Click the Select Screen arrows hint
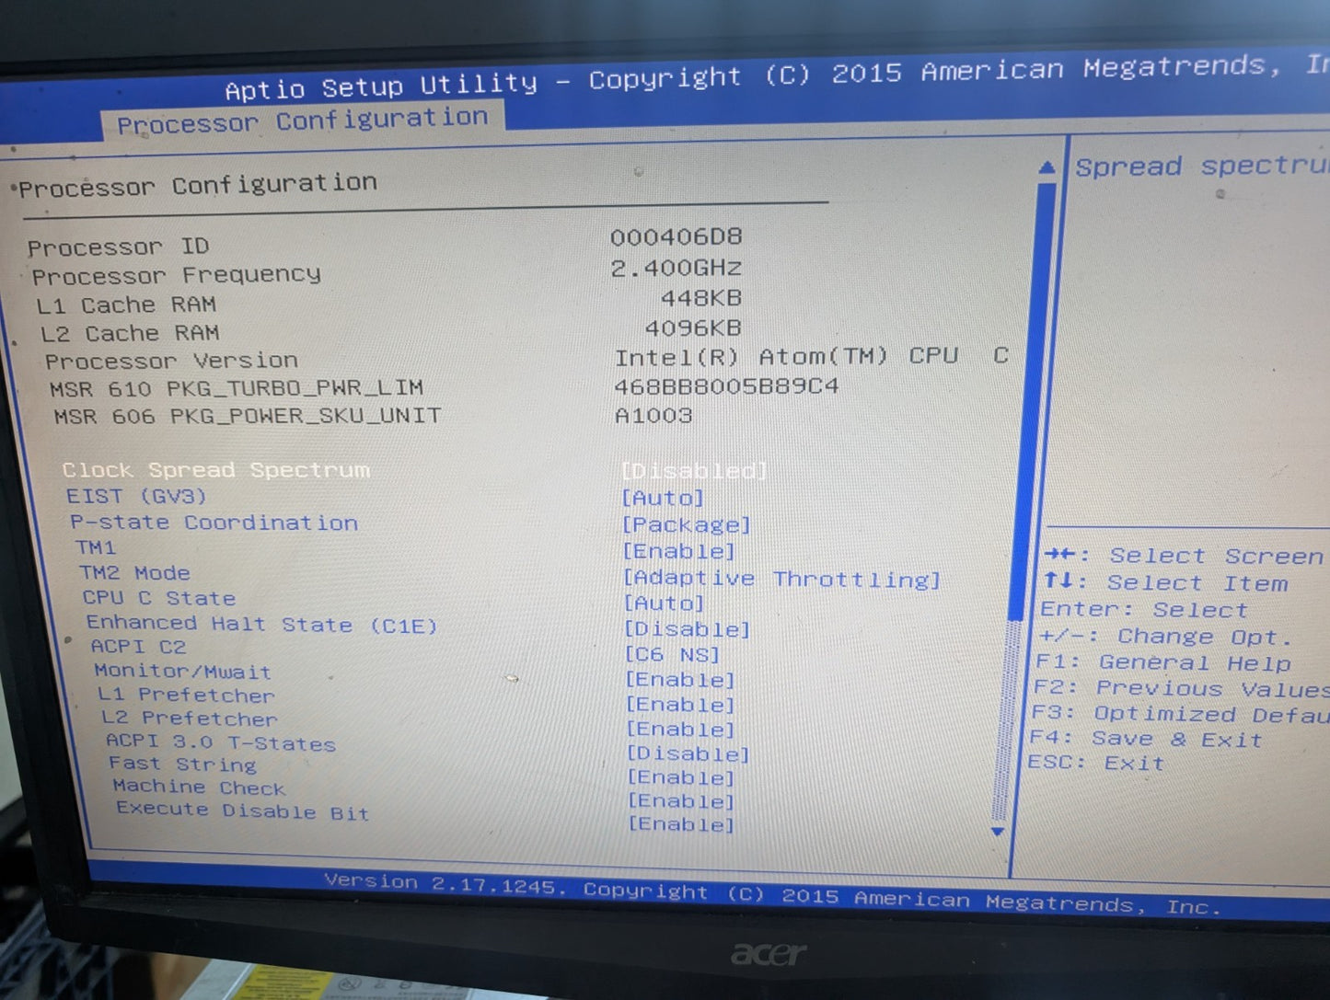The width and height of the screenshot is (1330, 1000). (x=1184, y=556)
